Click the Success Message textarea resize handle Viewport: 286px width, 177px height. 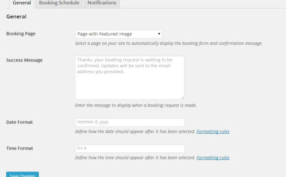(x=182, y=98)
